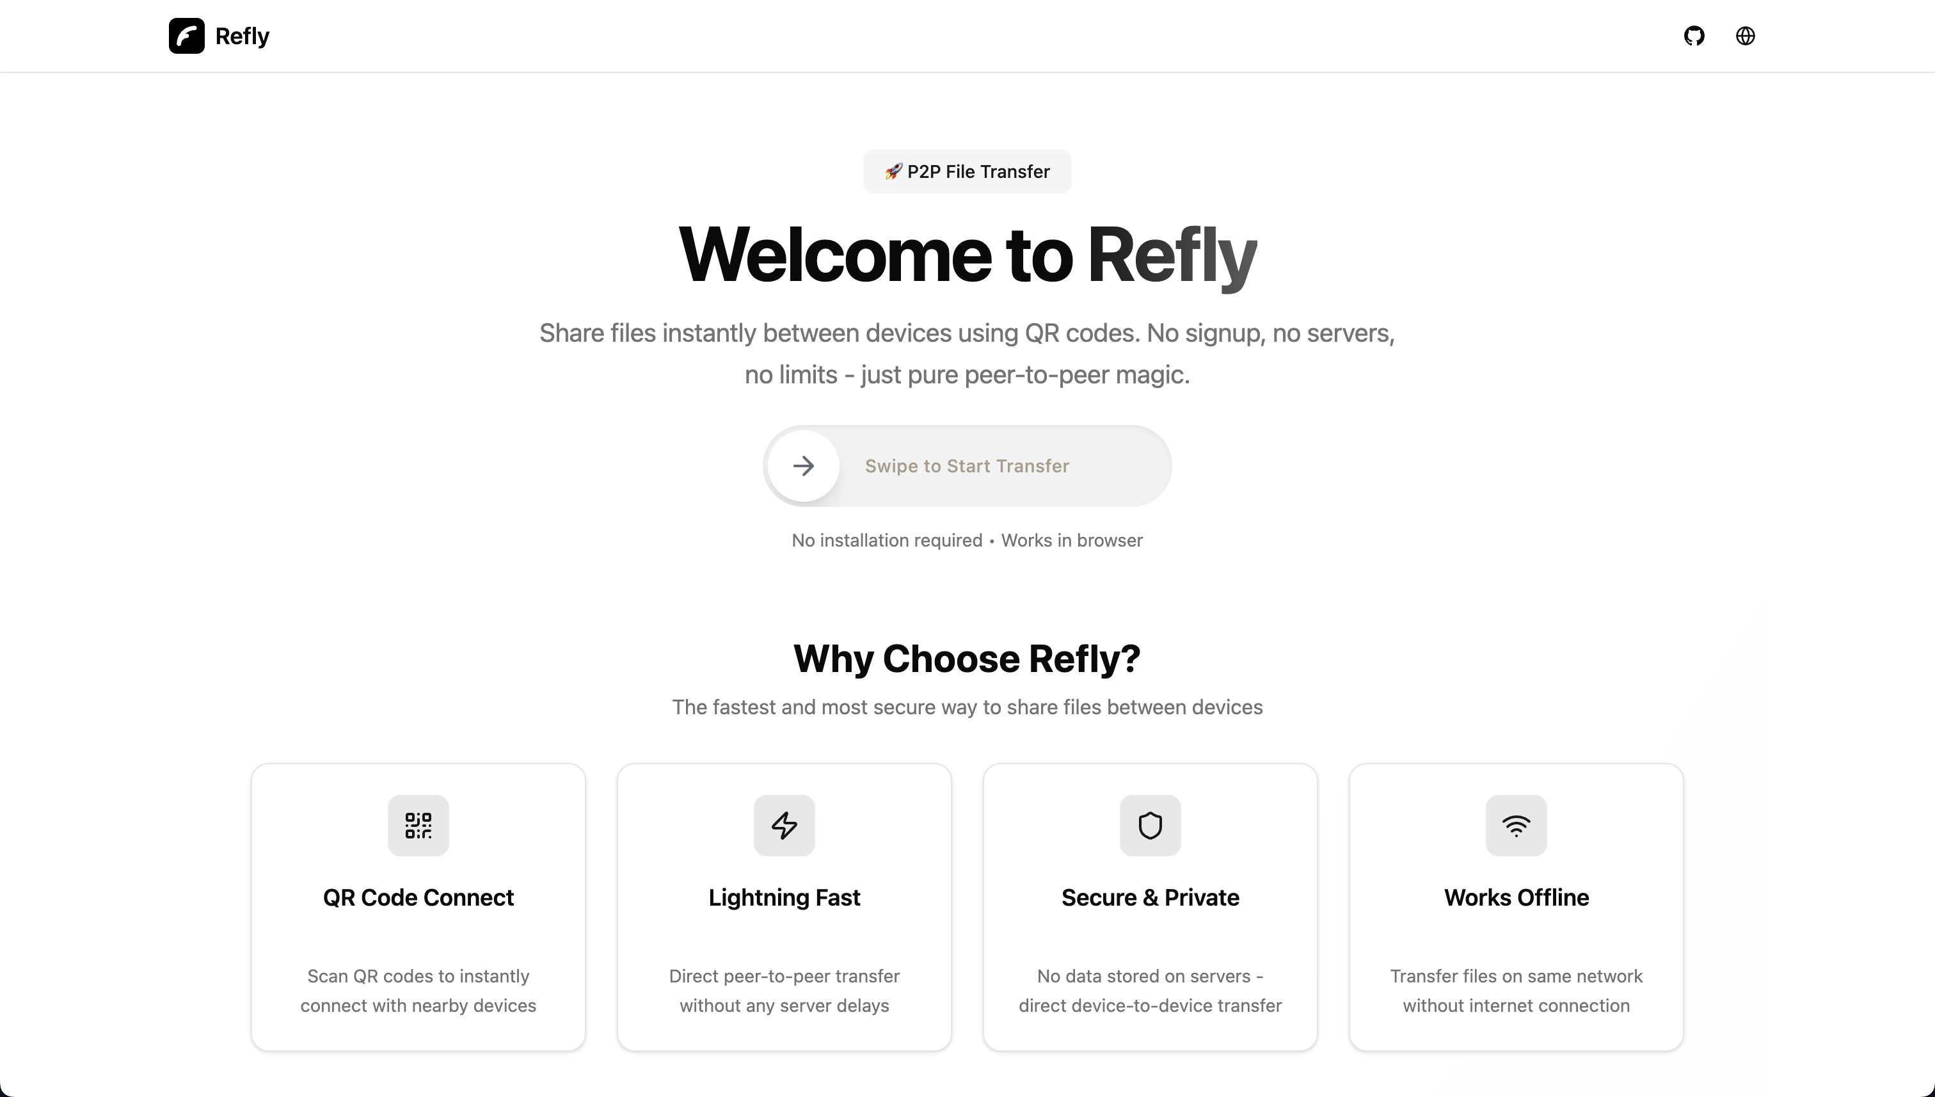This screenshot has width=1935, height=1097.
Task: Click the lightning bolt icon on Lightning Fast card
Action: (784, 825)
